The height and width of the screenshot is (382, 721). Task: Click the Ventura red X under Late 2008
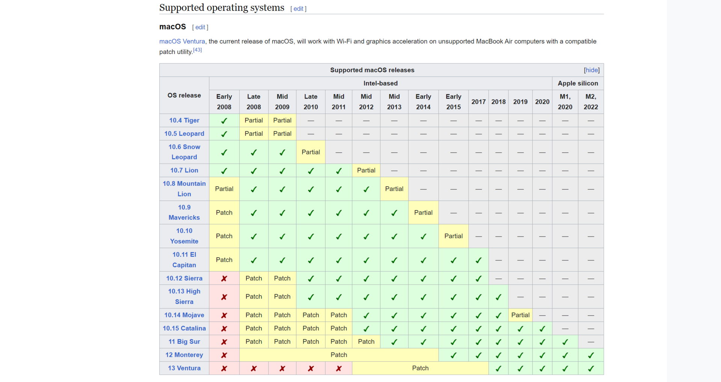click(x=254, y=368)
